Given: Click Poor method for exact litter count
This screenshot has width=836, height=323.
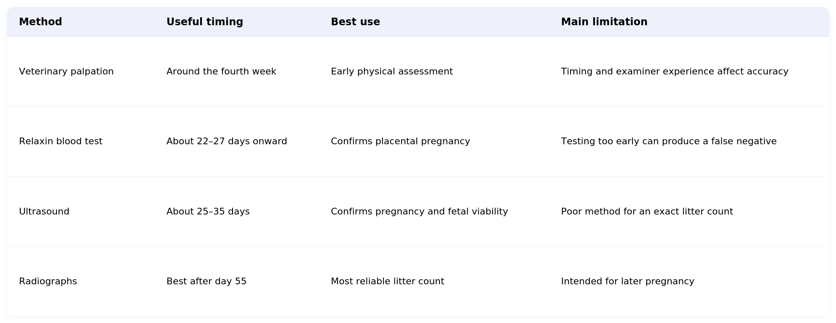Looking at the screenshot, I should tap(647, 212).
